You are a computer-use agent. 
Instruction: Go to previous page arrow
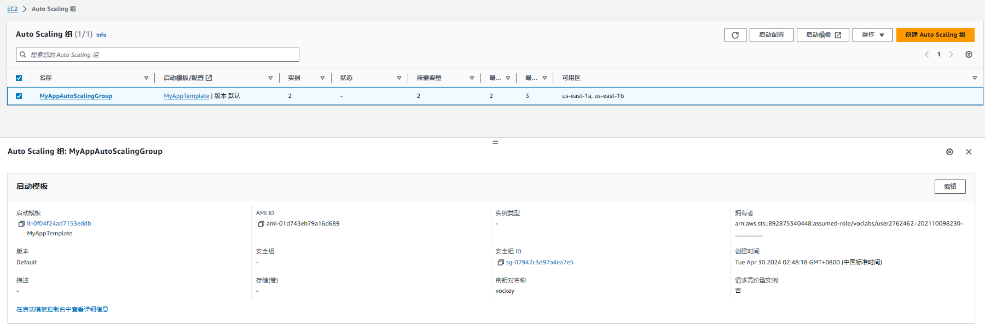[x=926, y=54]
